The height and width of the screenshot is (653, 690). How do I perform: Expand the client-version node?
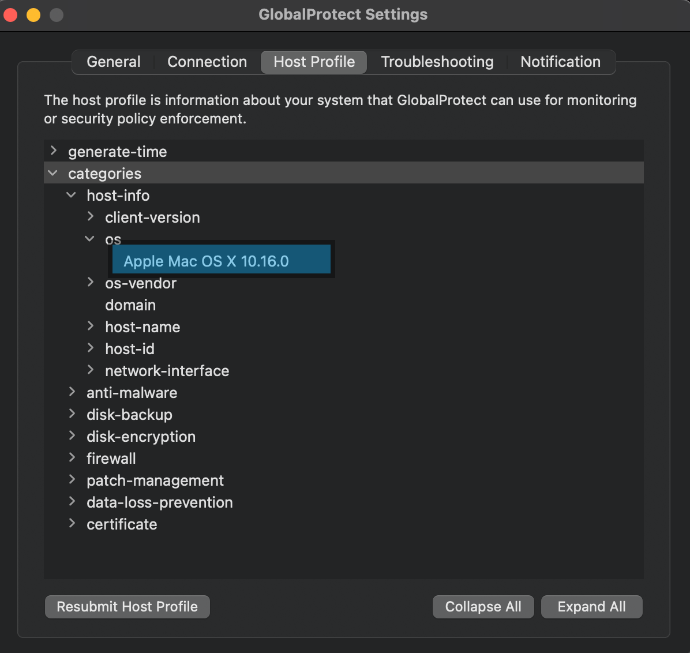pos(91,216)
